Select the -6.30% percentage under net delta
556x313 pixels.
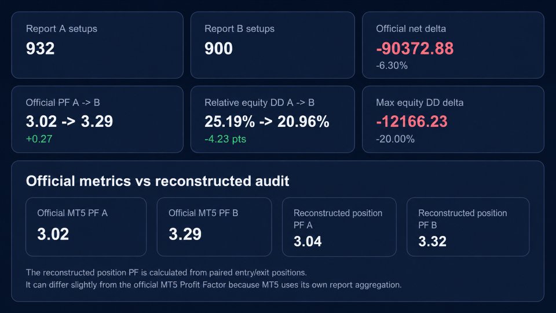(x=392, y=65)
